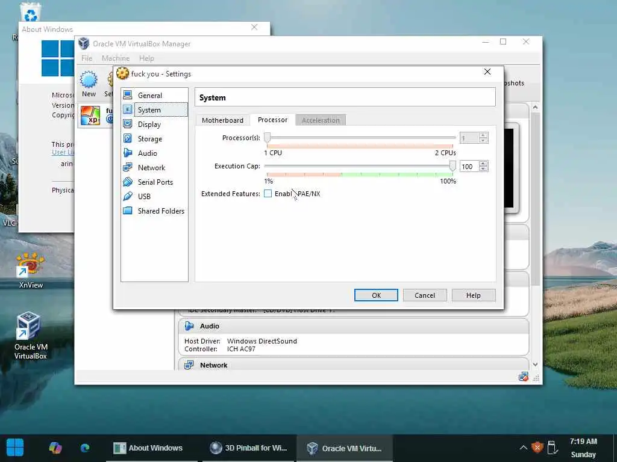The width and height of the screenshot is (617, 462).
Task: Switch to the Motherboard tab
Action: click(x=222, y=120)
